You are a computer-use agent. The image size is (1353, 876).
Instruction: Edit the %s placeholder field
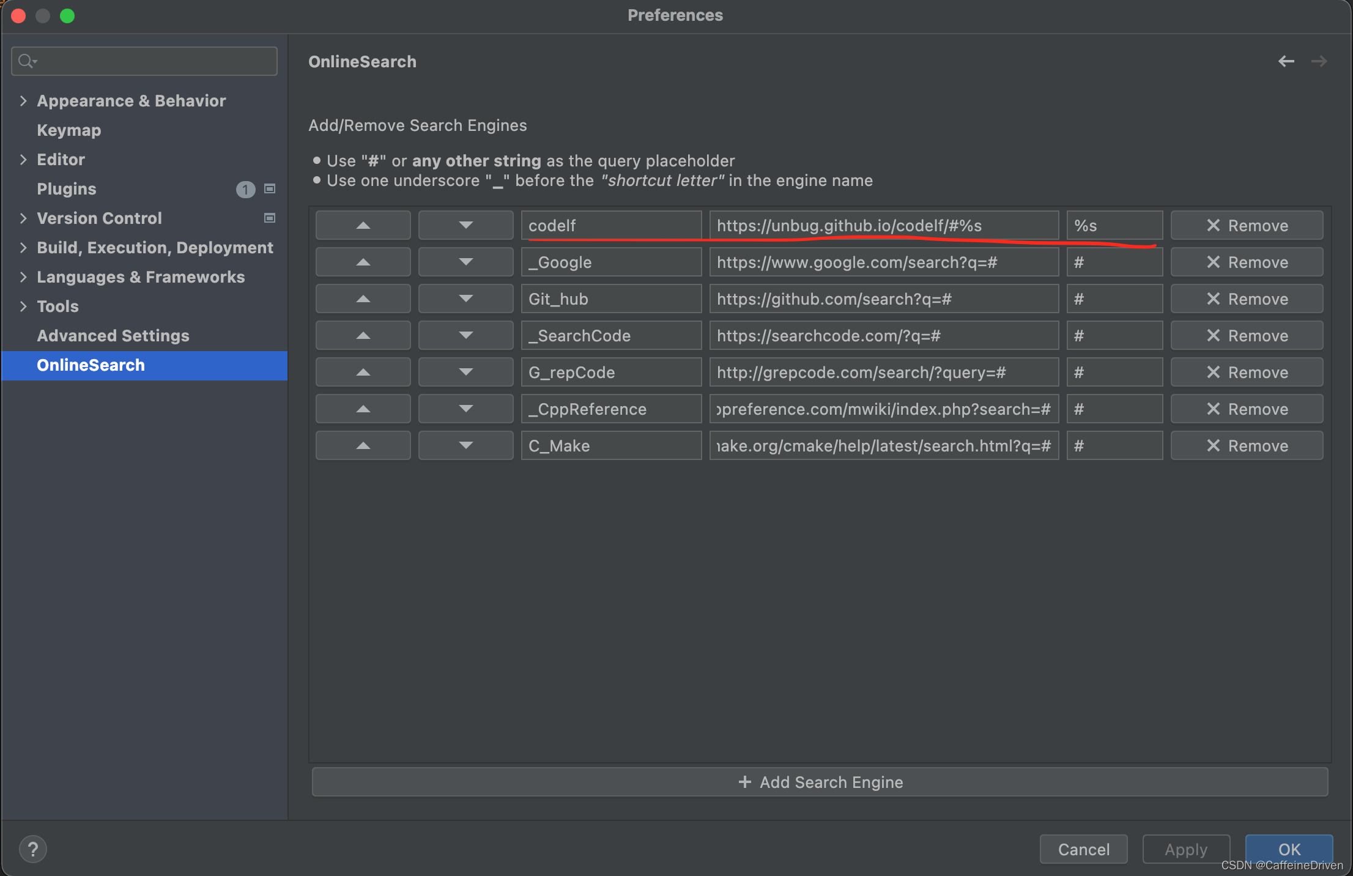tap(1114, 225)
